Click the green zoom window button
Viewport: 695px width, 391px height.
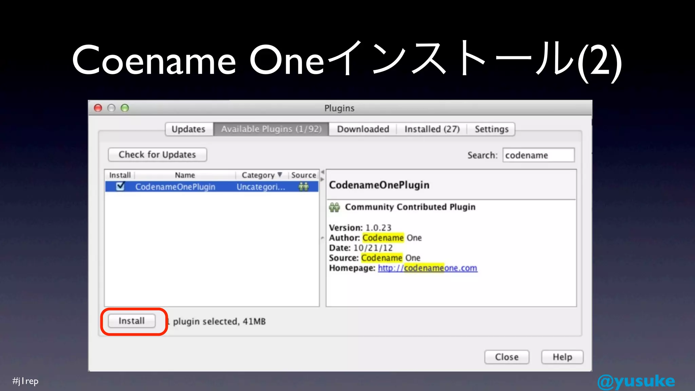tap(125, 108)
